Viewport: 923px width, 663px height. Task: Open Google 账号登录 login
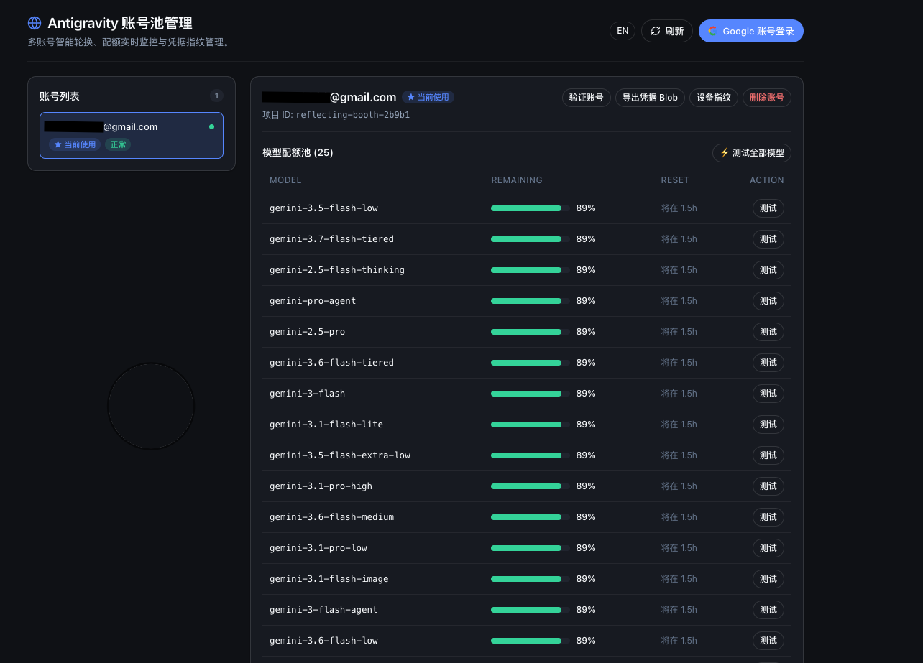[x=751, y=31]
